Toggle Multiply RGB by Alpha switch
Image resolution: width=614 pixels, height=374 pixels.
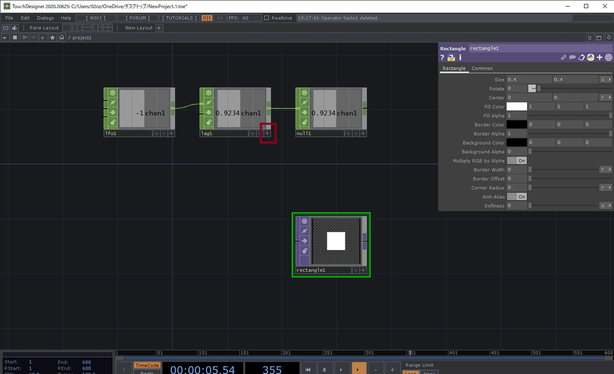coord(517,160)
